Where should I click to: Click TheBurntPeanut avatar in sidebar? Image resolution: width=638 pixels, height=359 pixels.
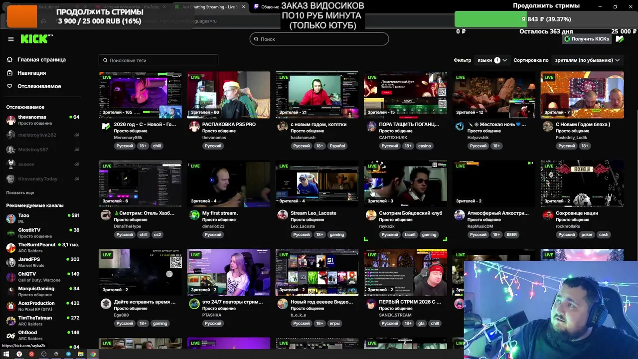pos(10,247)
